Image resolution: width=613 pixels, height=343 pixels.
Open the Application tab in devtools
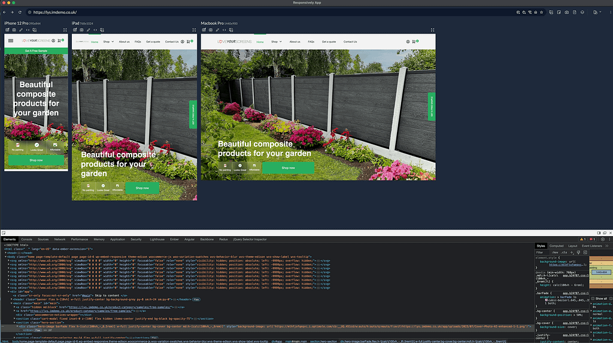(117, 239)
